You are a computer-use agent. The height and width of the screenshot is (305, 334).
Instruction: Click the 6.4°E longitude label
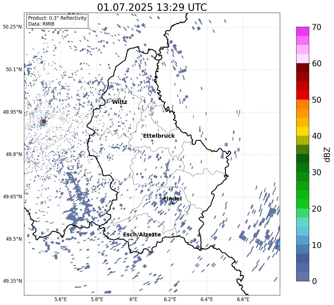point(207,299)
